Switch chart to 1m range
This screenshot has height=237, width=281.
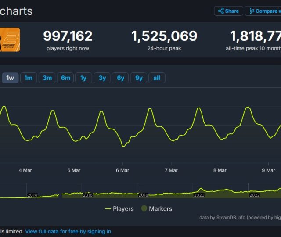(x=29, y=78)
